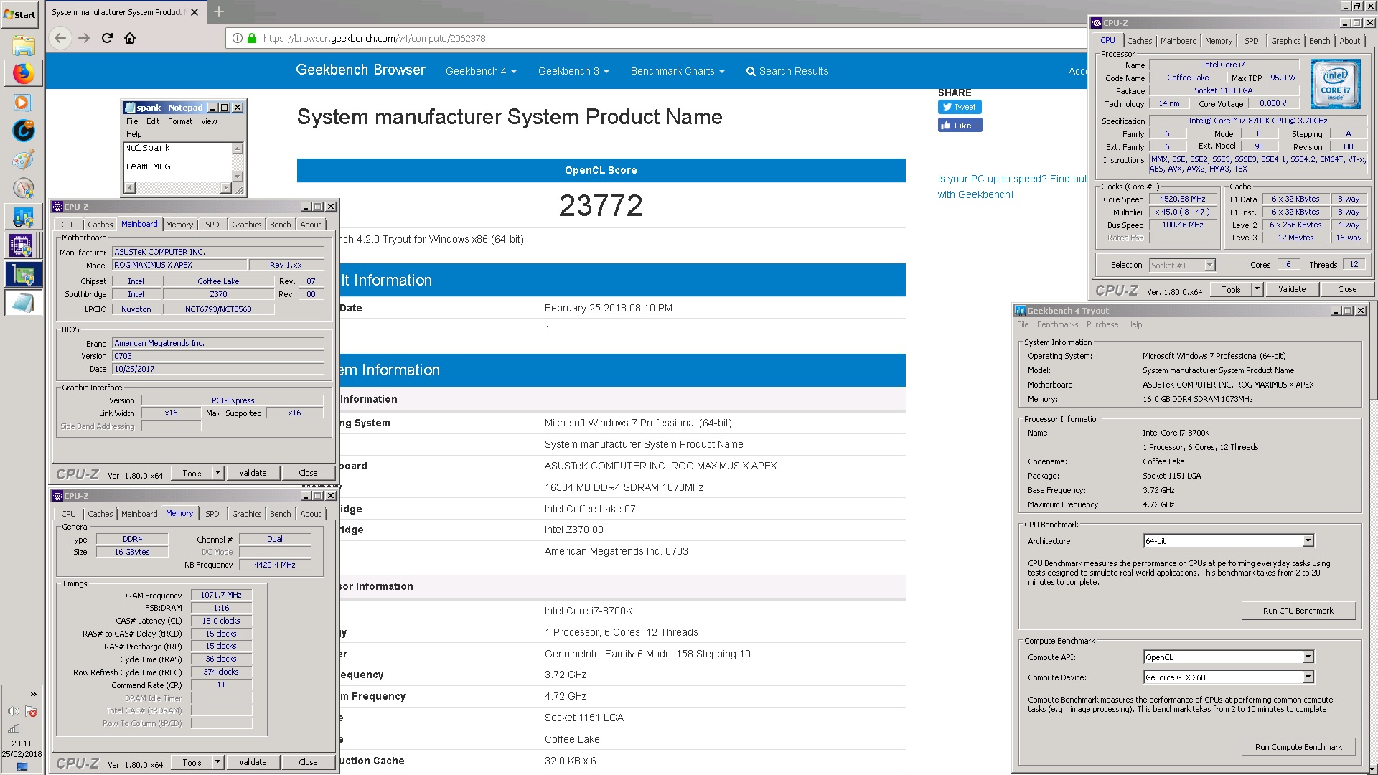This screenshot has height=775, width=1378.
Task: Select 'Coffee Lake' code name field in CPU-Z
Action: 1188,77
